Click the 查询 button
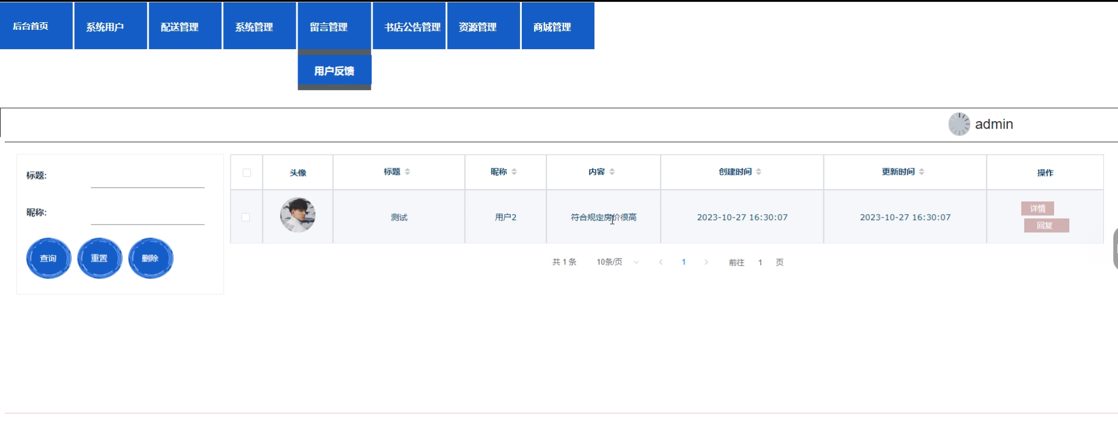This screenshot has width=1118, height=444. click(x=49, y=258)
